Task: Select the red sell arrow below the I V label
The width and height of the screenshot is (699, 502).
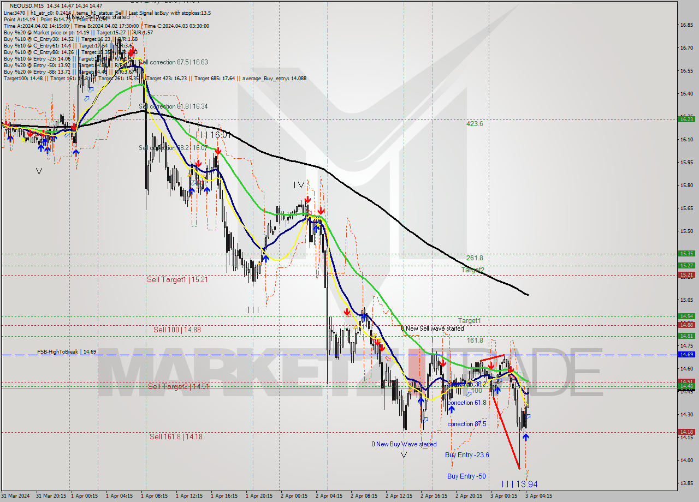Action: pyautogui.click(x=307, y=200)
